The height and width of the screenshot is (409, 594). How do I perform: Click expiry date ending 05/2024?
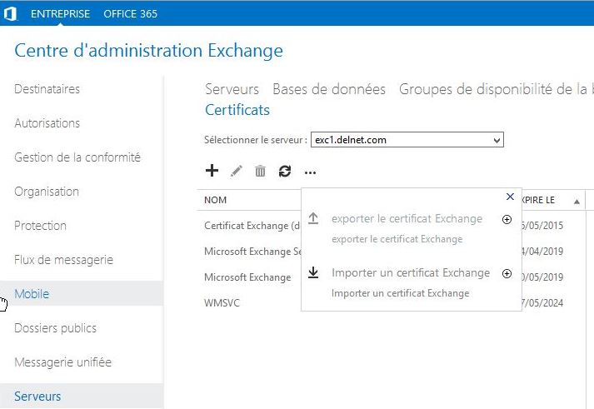click(542, 303)
